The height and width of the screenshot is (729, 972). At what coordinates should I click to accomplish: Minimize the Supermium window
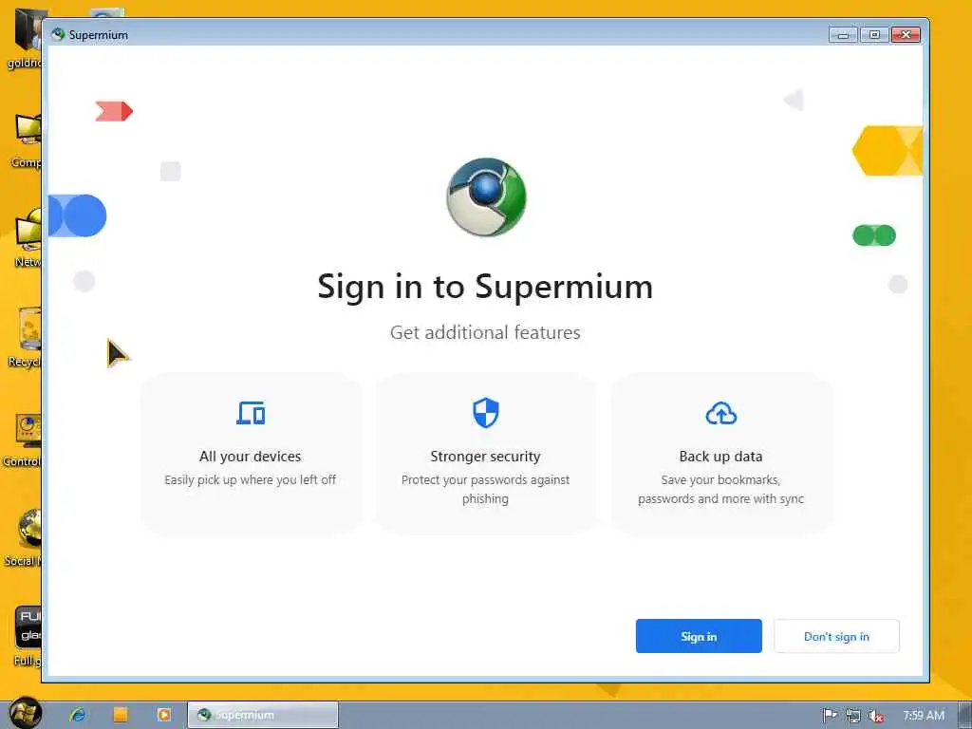click(x=843, y=35)
